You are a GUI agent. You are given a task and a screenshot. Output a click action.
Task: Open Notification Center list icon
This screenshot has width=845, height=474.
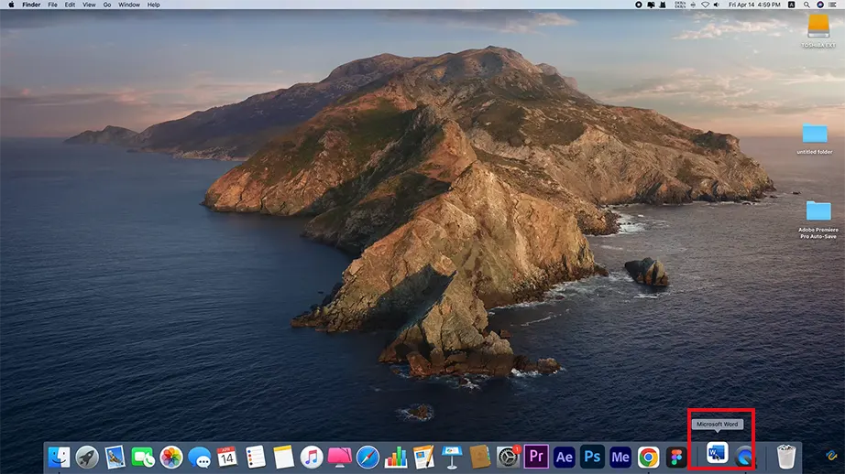832,5
